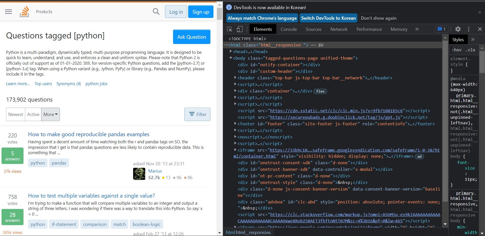Expand the first script node under header

pos(235,84)
